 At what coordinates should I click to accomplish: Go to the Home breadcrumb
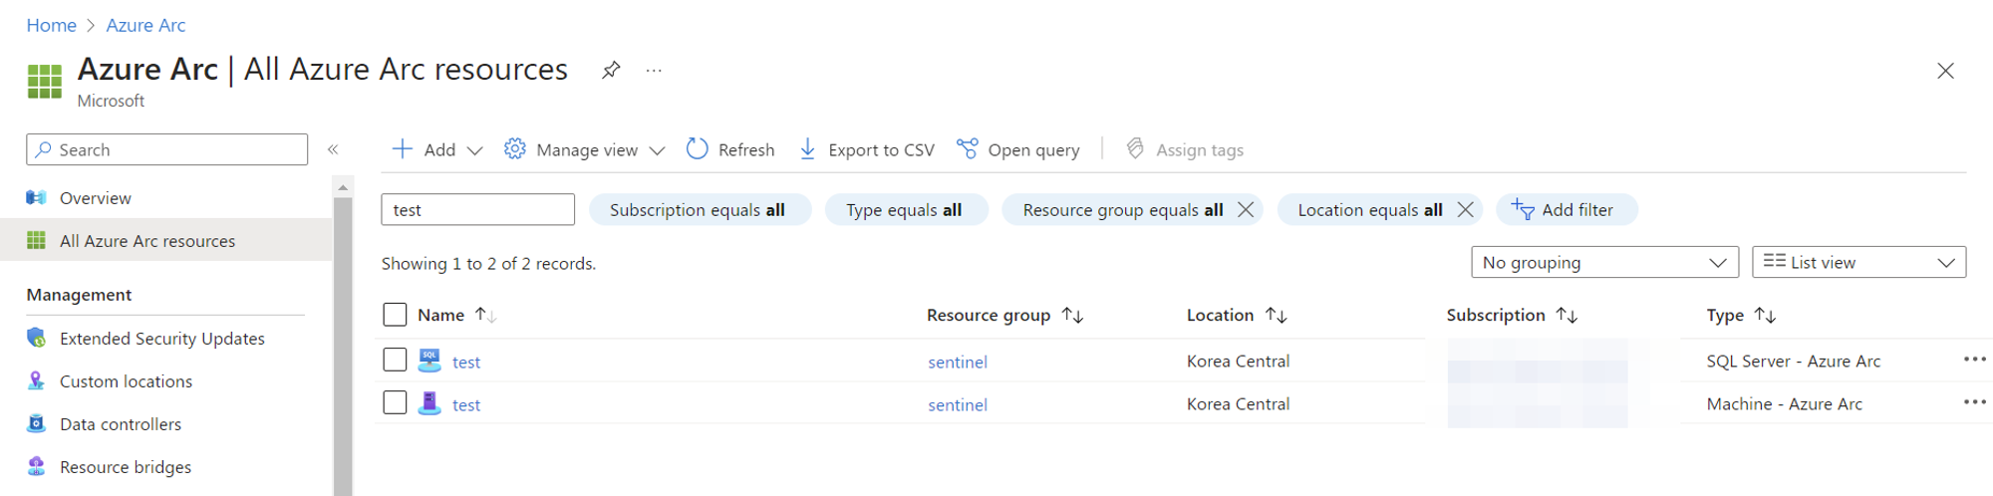[x=51, y=25]
